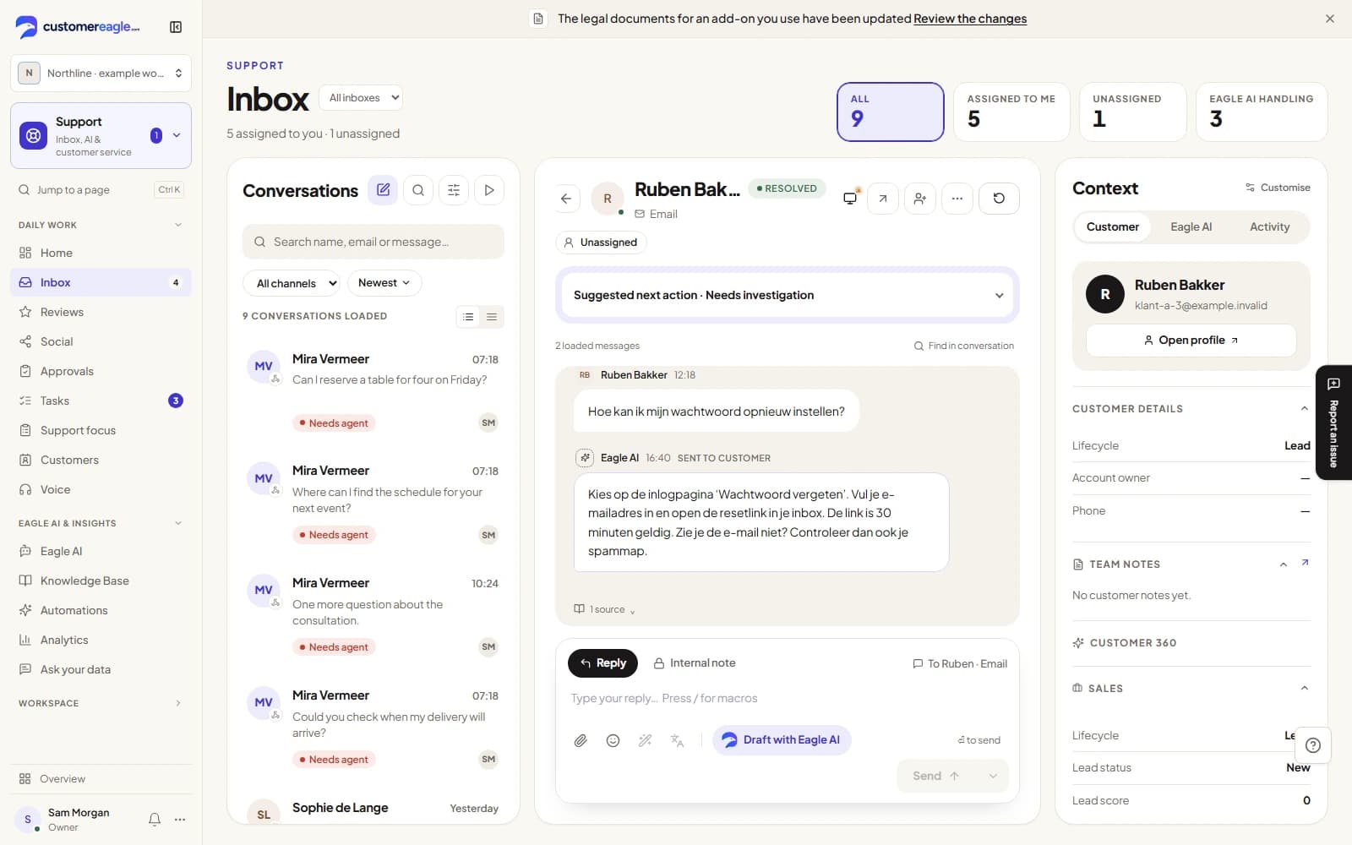Switch composer to Internal note
Viewport: 1352px width, 845px height.
695,663
